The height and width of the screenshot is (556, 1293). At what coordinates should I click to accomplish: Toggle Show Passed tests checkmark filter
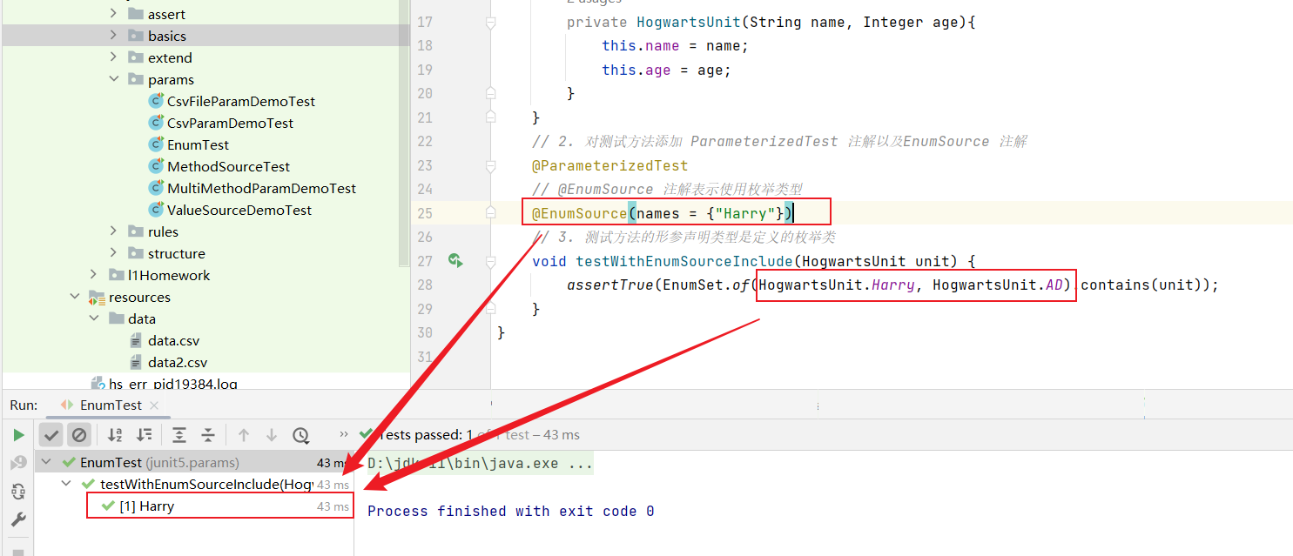(x=51, y=435)
